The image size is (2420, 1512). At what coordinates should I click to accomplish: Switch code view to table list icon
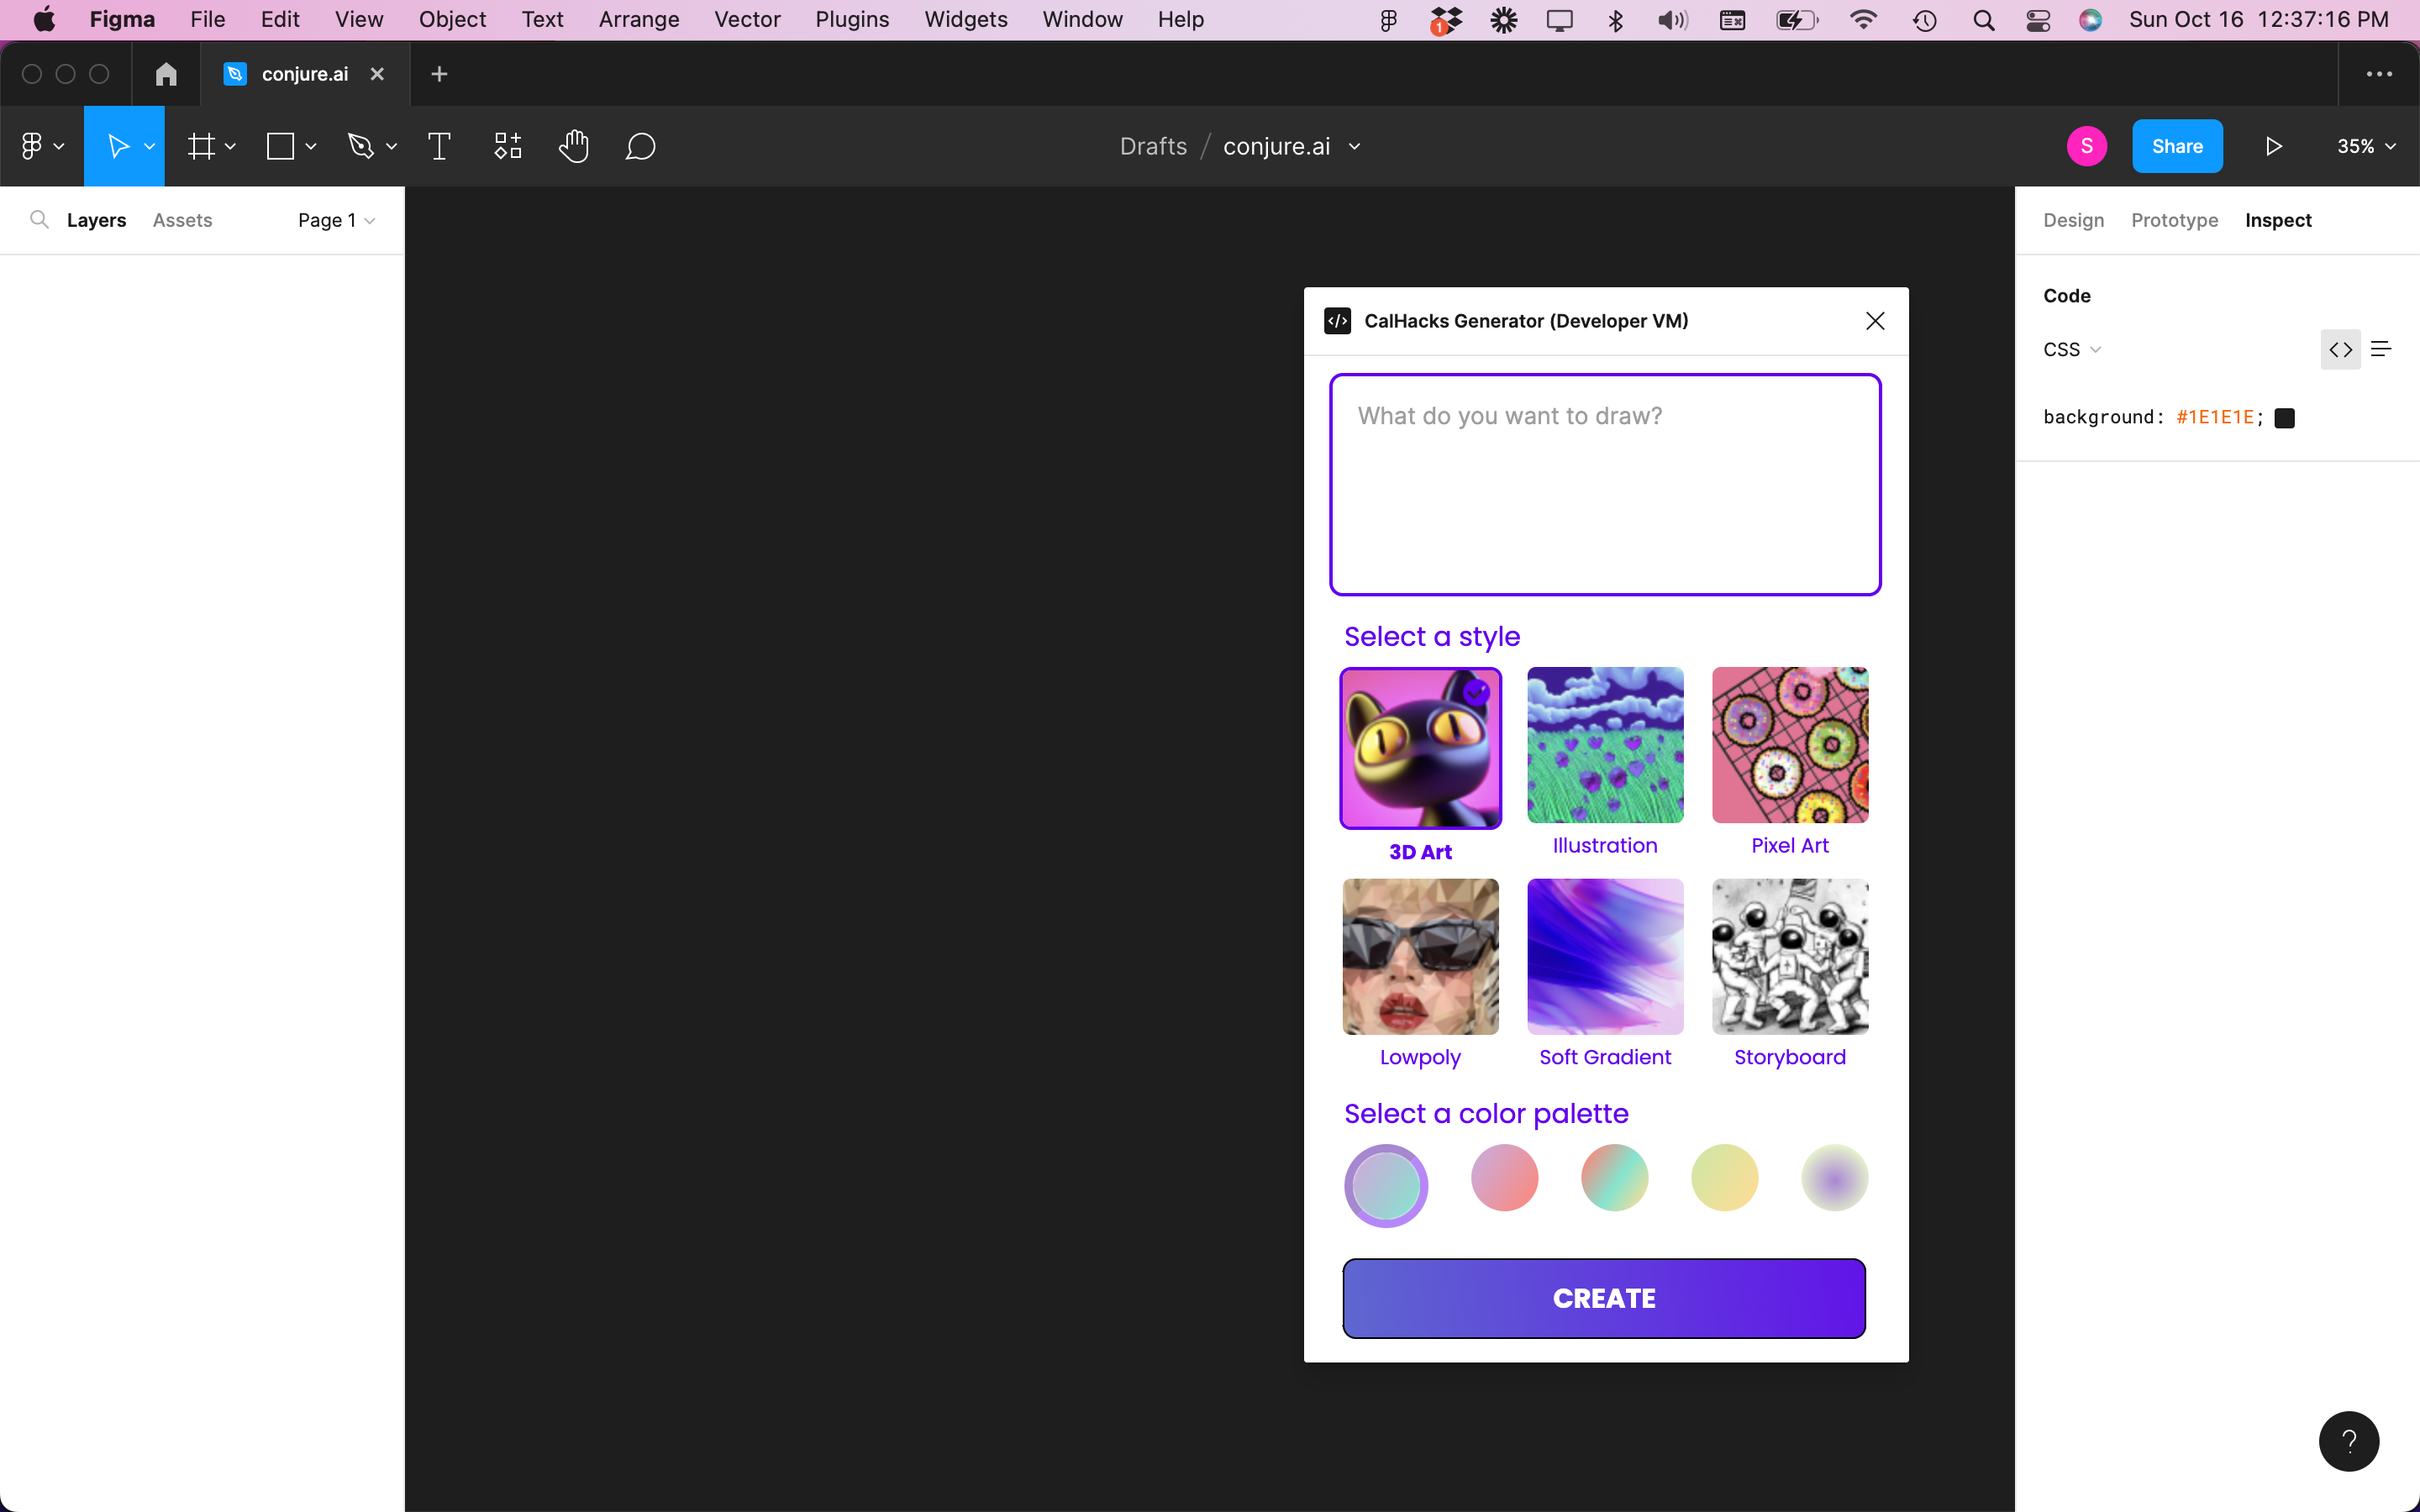[x=2381, y=349]
